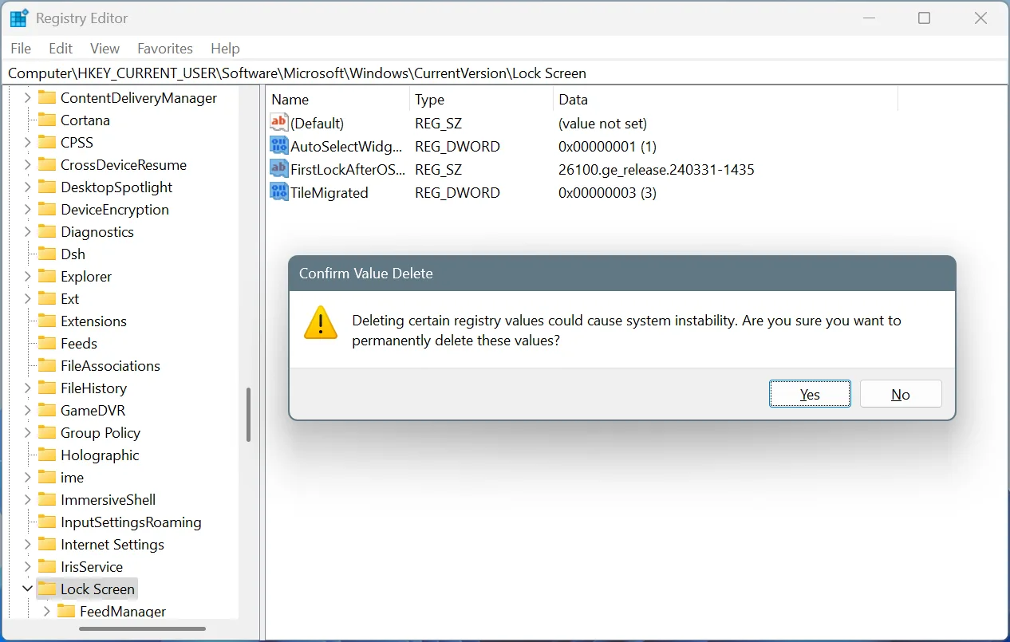Screen dimensions: 1010x642
Task: Expand the Group Policy key
Action: tap(27, 432)
